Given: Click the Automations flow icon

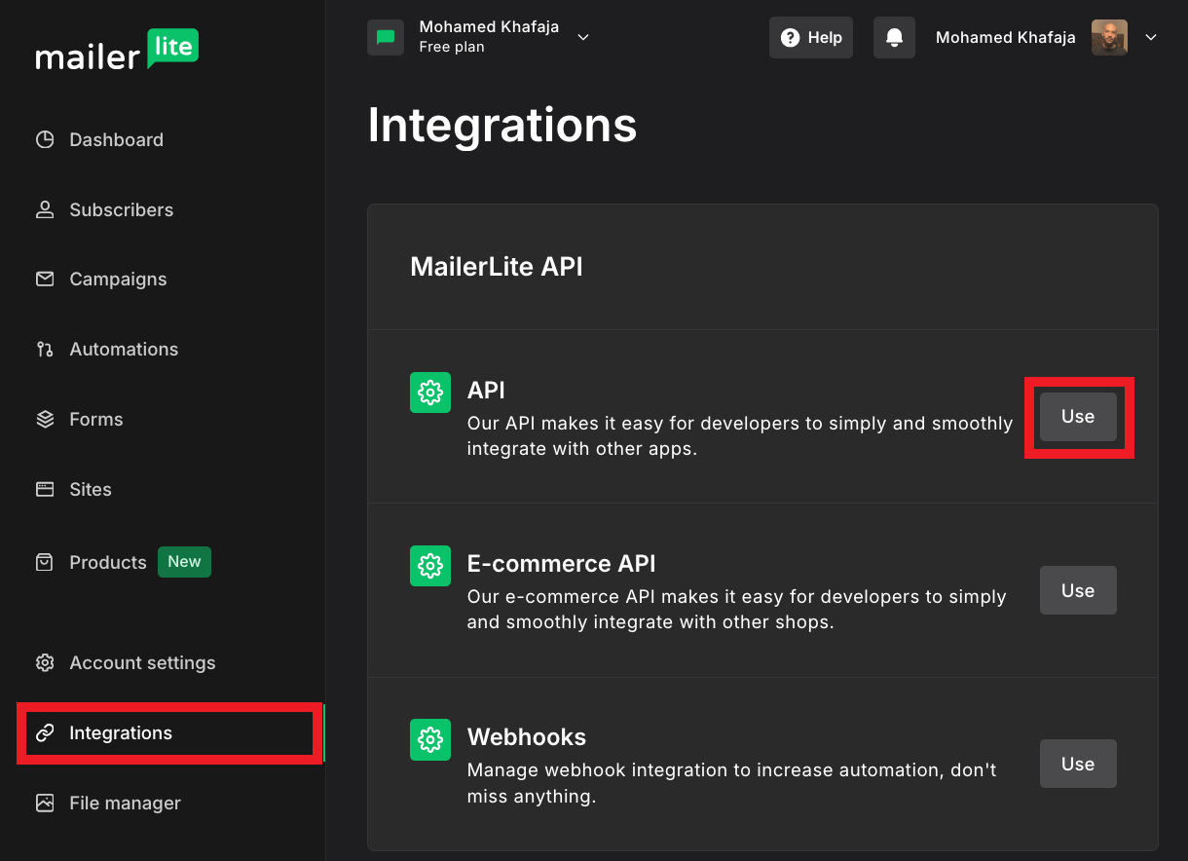Looking at the screenshot, I should pos(45,349).
